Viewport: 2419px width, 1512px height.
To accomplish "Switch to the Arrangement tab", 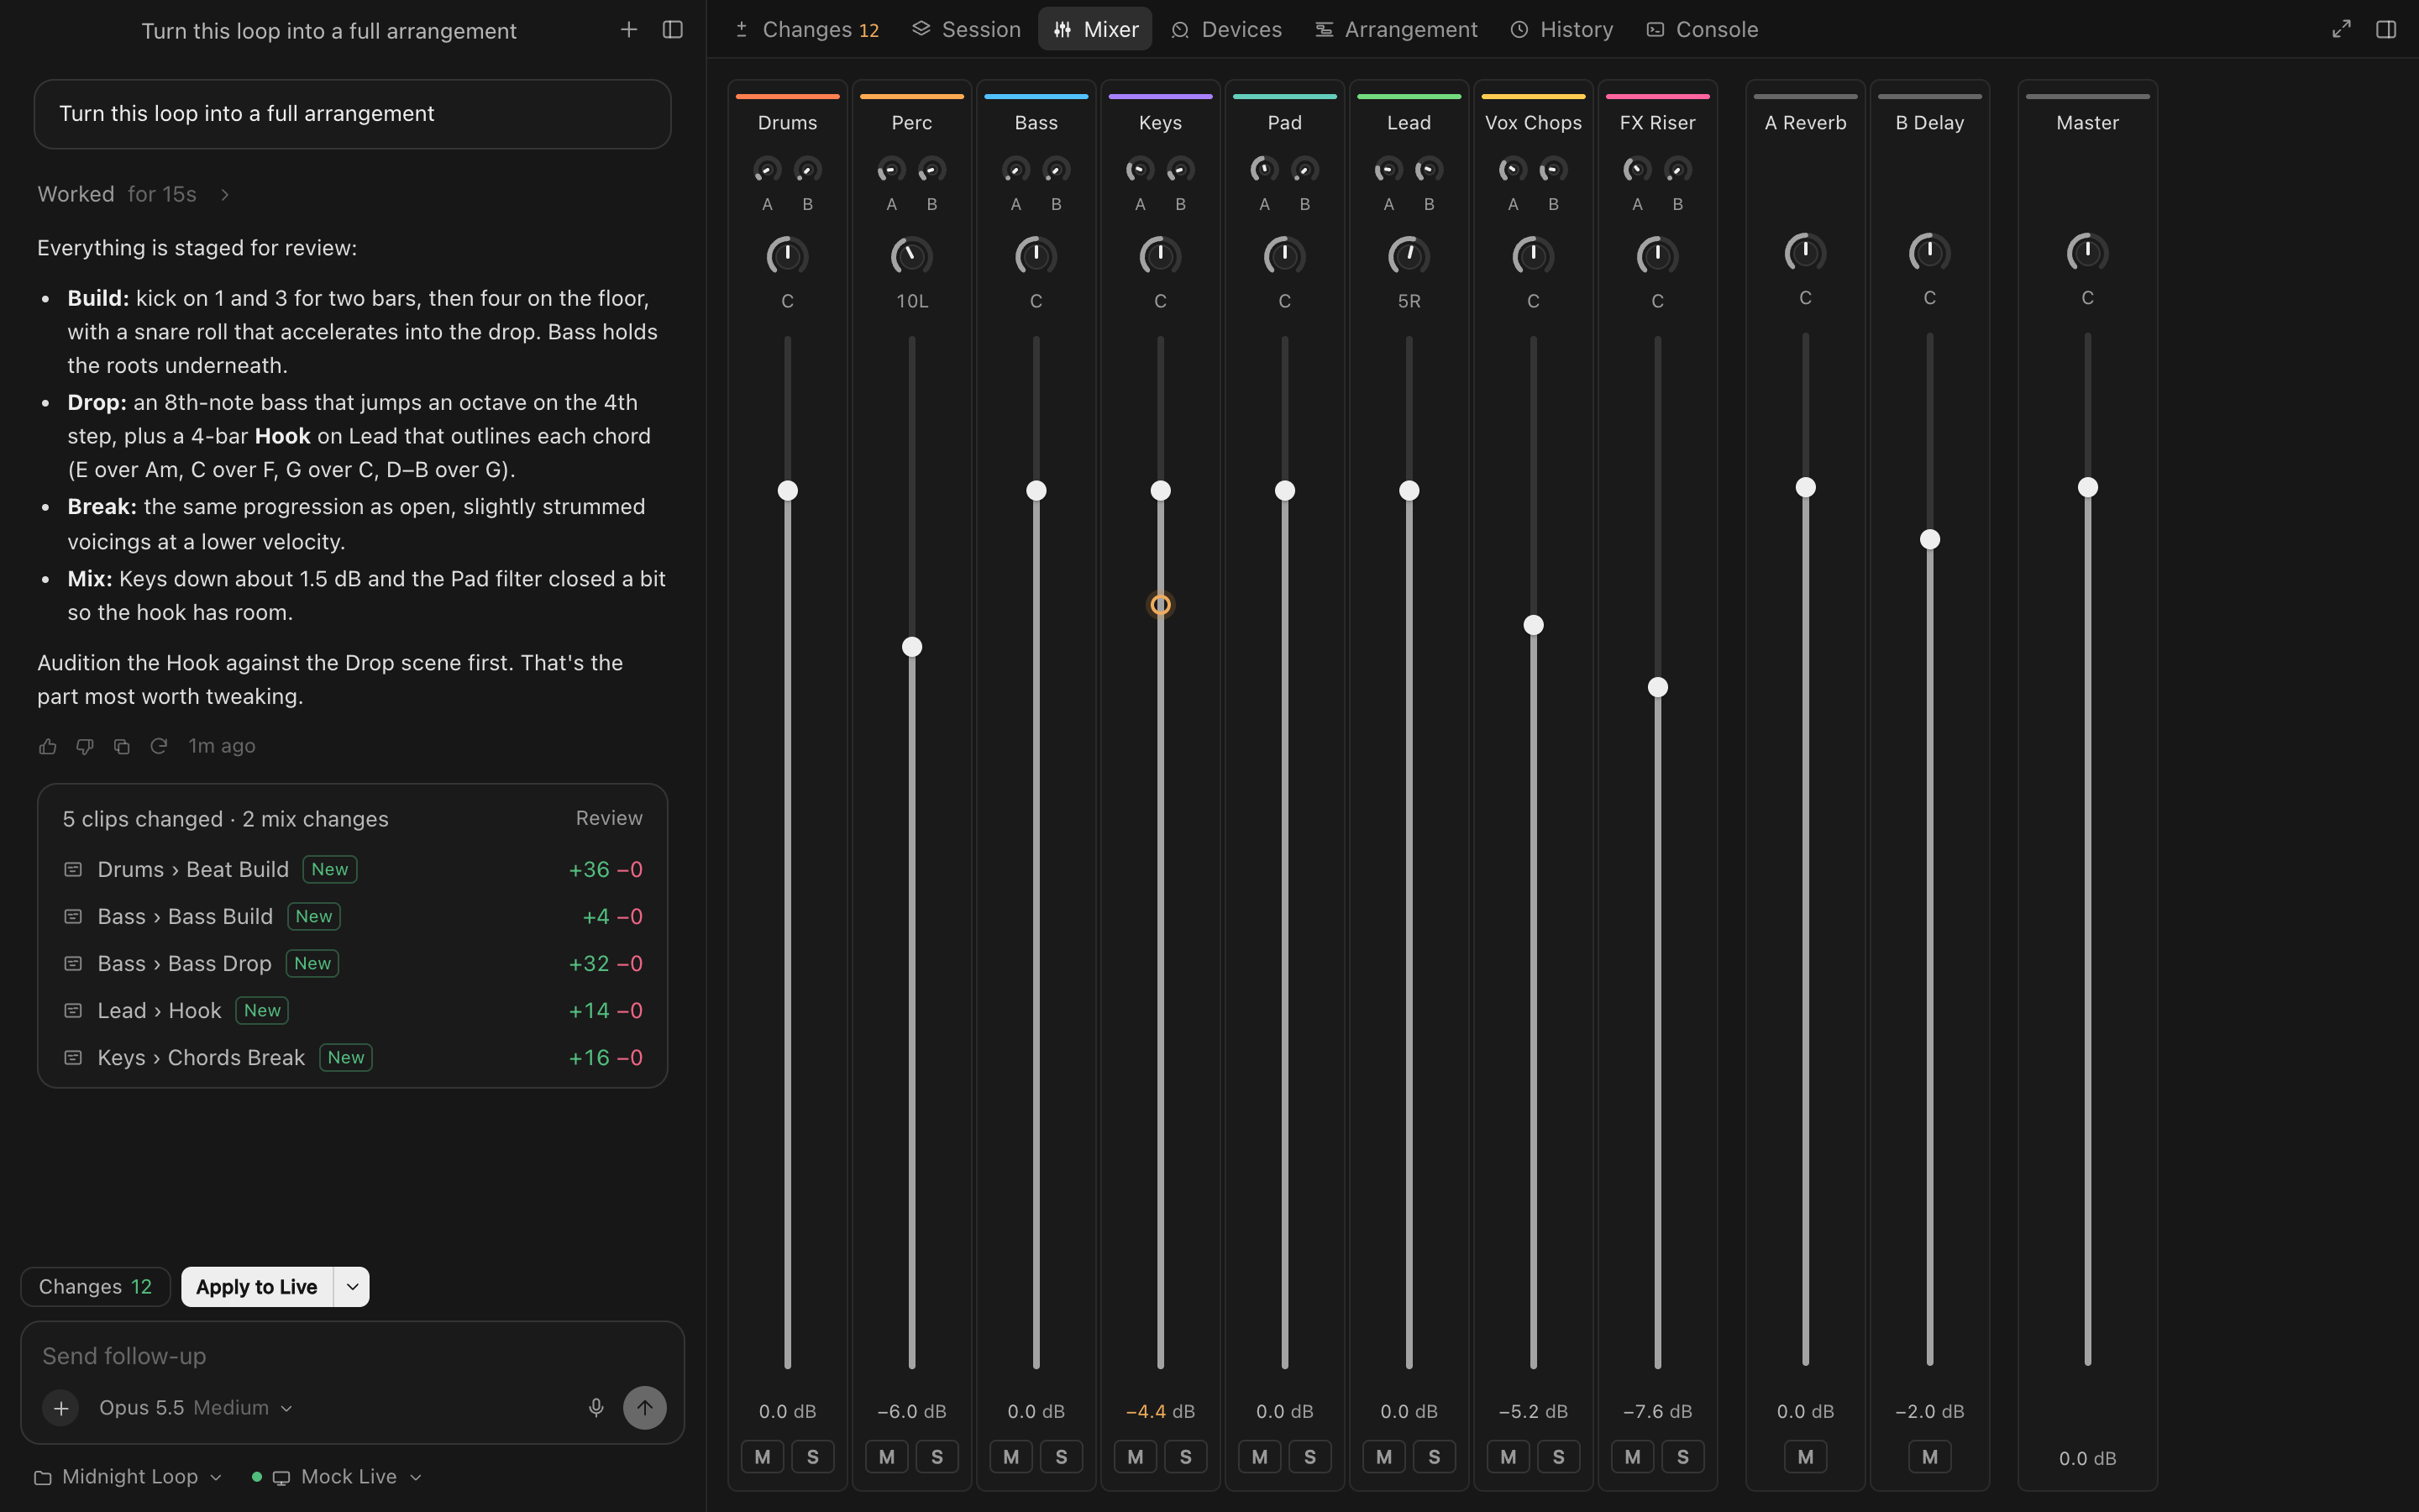I will pos(1395,30).
